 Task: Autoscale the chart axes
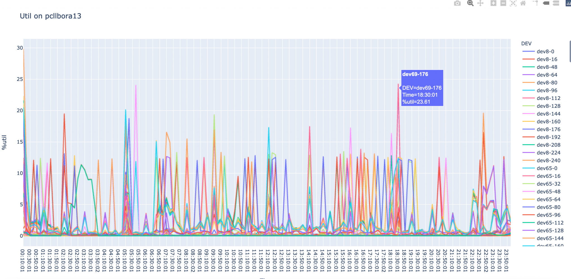pos(513,3)
